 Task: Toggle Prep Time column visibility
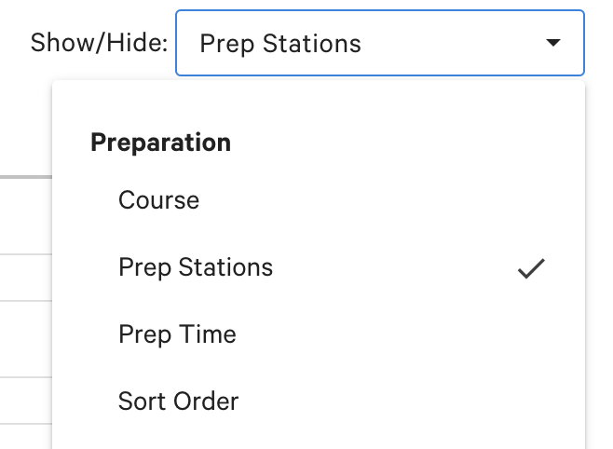[x=177, y=334]
